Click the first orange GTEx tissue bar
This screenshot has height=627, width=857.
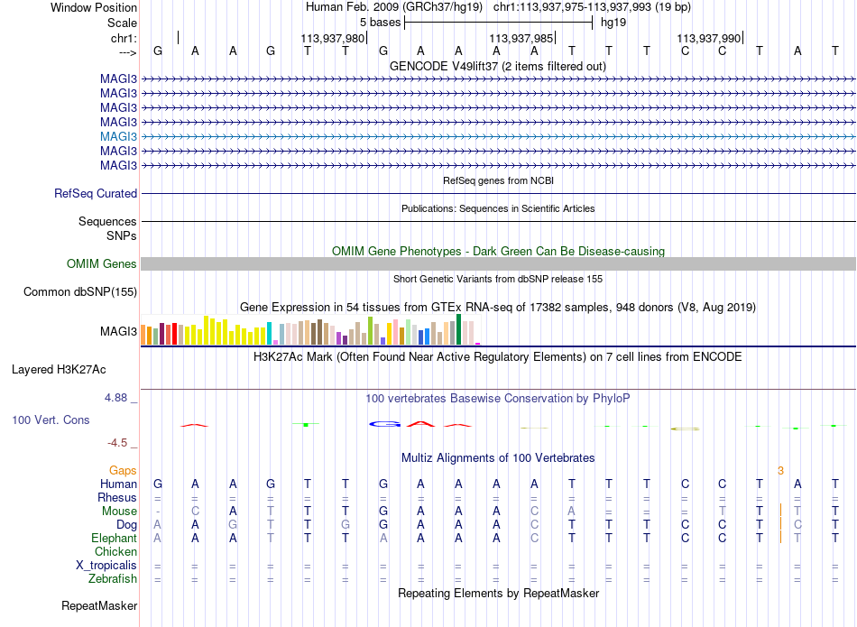click(143, 335)
